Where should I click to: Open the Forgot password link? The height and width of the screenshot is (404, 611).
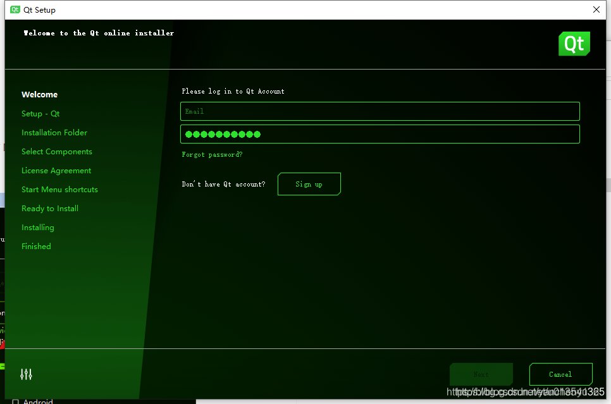212,155
